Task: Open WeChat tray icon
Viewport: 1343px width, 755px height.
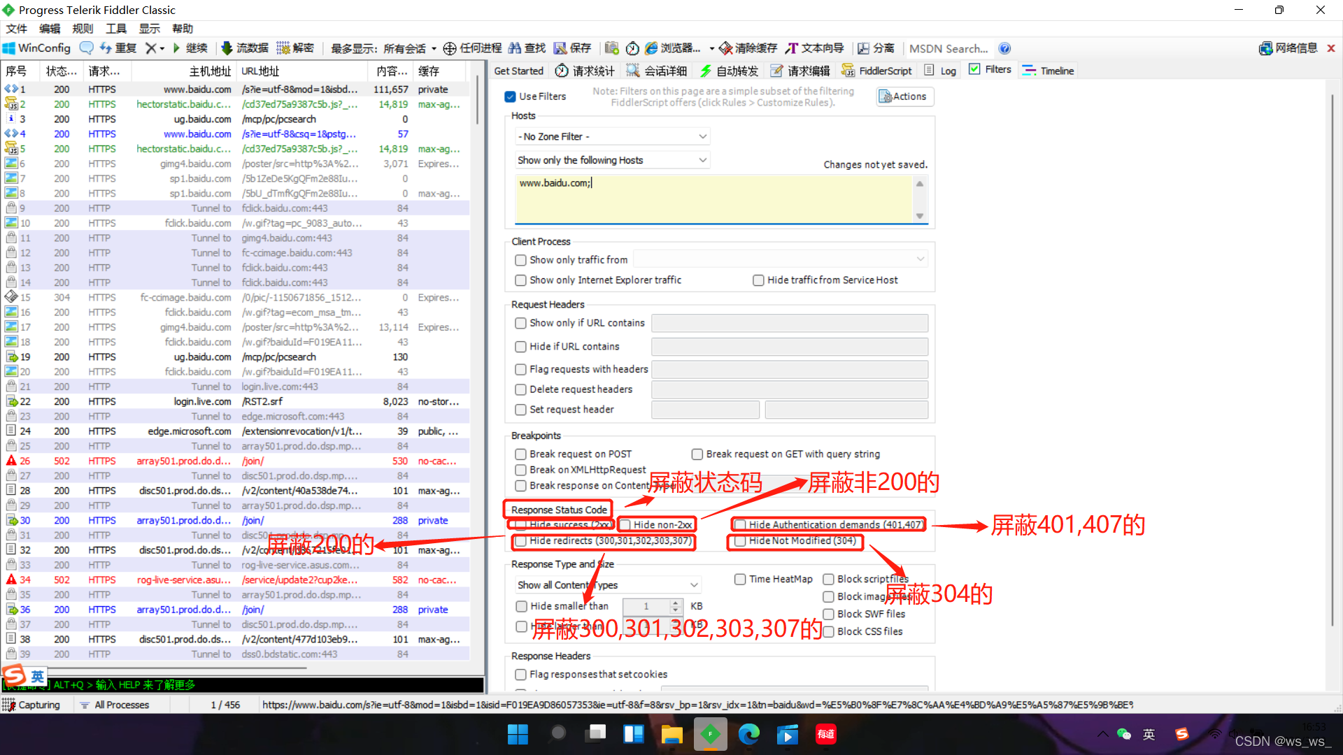Action: (x=1124, y=734)
